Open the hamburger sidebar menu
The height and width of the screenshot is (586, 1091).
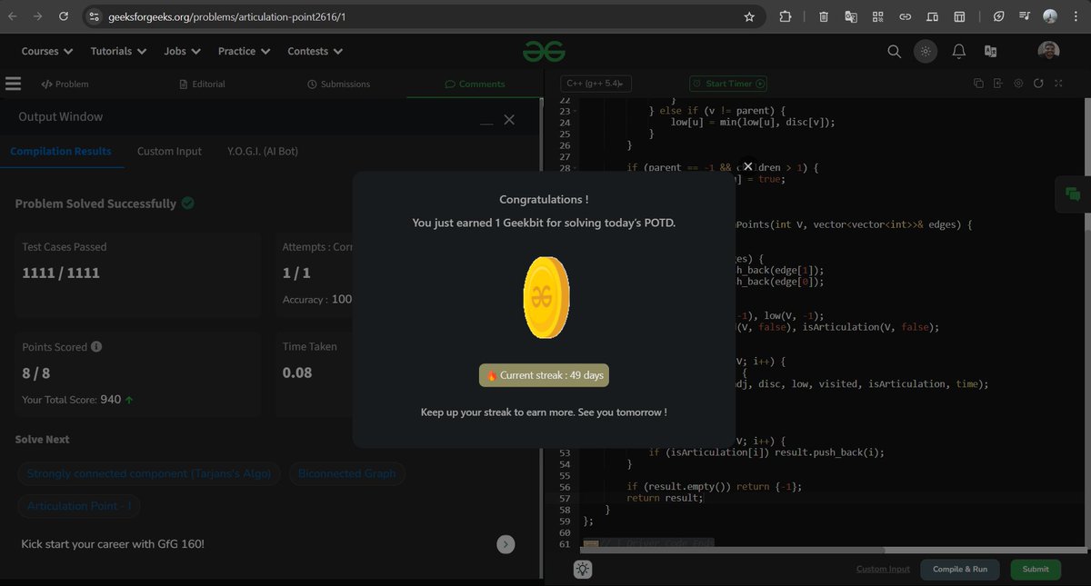[x=13, y=84]
